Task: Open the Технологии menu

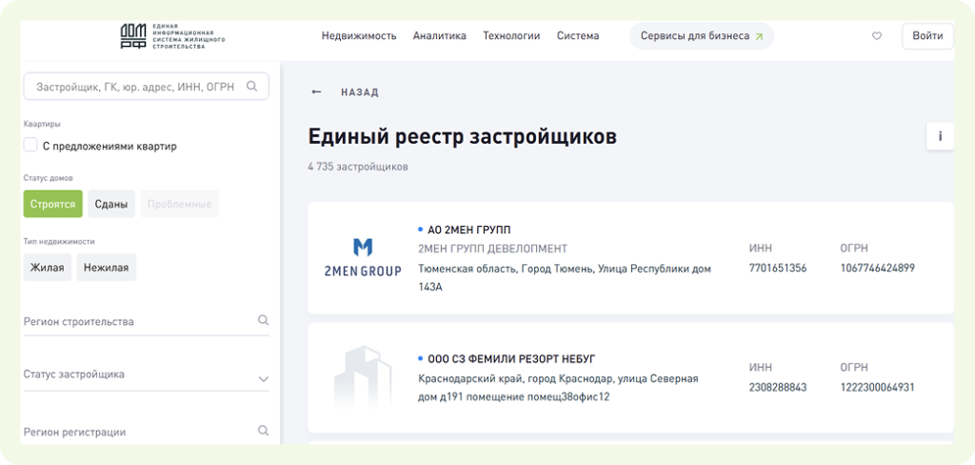Action: (x=511, y=36)
